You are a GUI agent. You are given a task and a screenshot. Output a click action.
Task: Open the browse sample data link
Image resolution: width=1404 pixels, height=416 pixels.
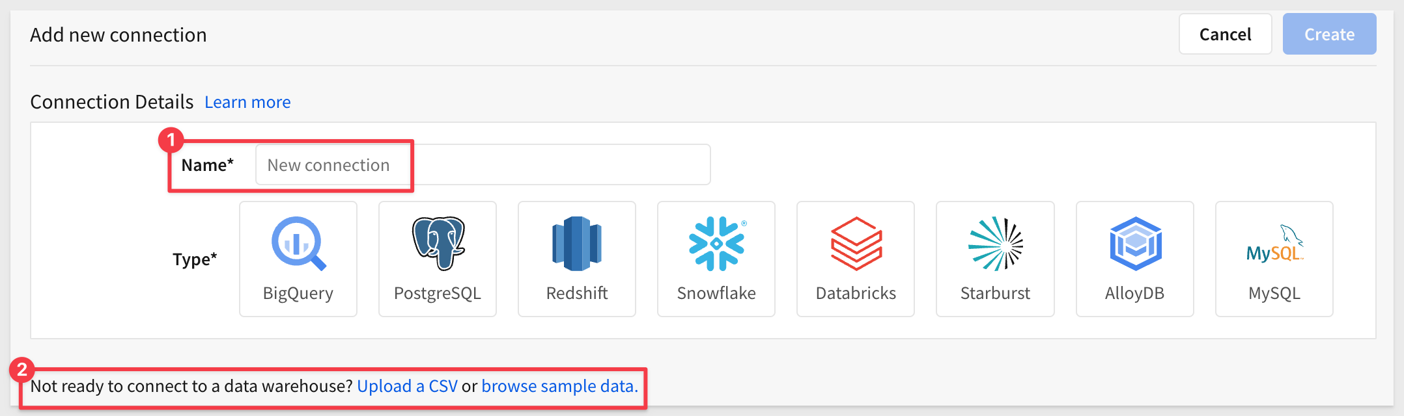pos(559,386)
